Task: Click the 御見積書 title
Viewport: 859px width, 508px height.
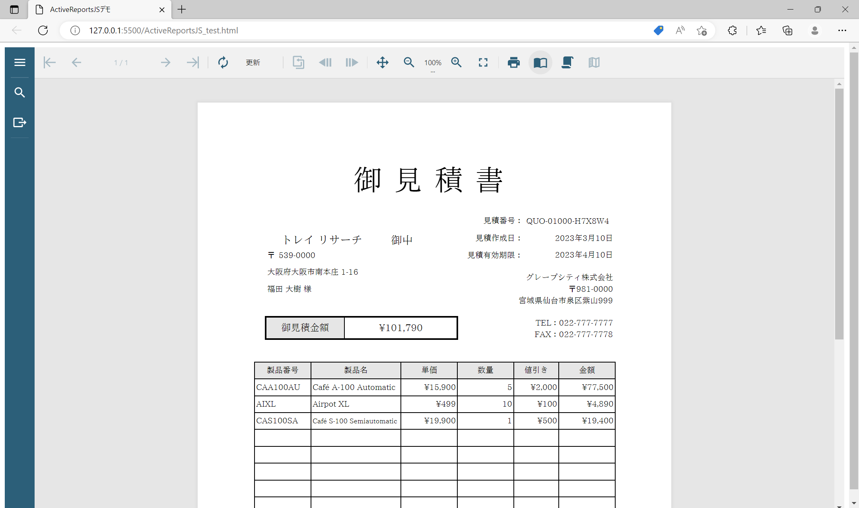Action: [x=429, y=180]
